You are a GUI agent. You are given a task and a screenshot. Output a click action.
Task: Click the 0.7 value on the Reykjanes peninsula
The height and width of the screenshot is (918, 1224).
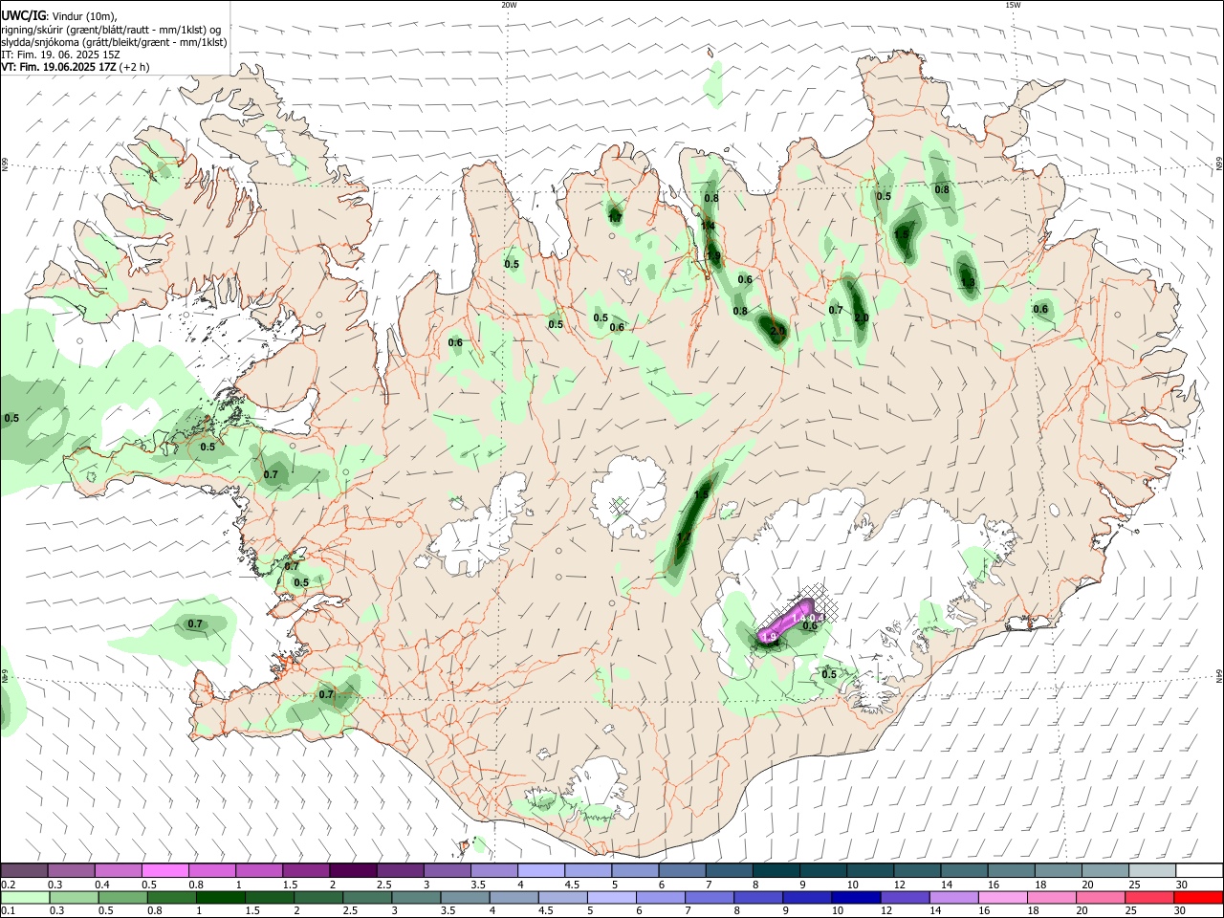click(326, 694)
